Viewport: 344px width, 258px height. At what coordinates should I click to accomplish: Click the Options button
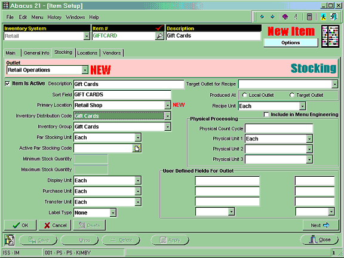pyautogui.click(x=291, y=43)
